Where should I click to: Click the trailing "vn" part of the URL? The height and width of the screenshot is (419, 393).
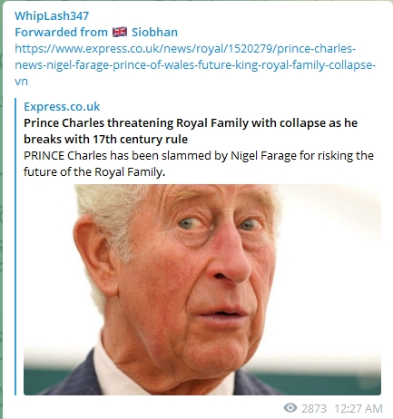[21, 82]
